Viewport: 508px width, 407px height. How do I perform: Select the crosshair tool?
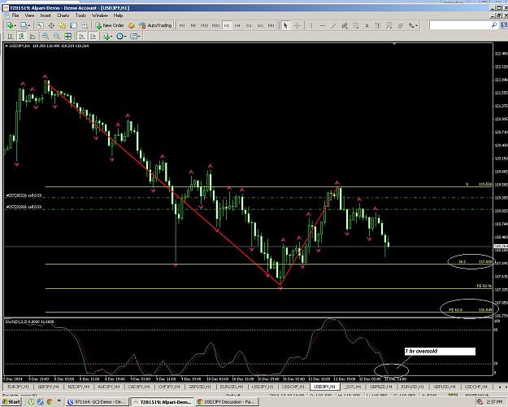[297, 25]
